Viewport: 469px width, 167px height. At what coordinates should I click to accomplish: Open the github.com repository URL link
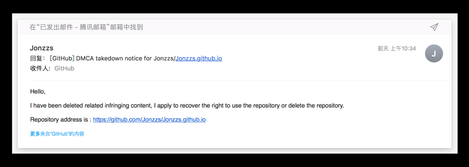tap(149, 119)
